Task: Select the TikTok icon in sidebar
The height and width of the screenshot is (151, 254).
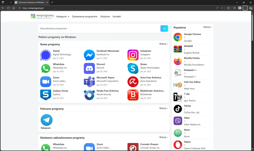Action: tap(178, 109)
